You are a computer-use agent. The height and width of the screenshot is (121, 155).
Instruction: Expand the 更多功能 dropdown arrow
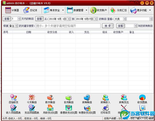[x=150, y=10]
